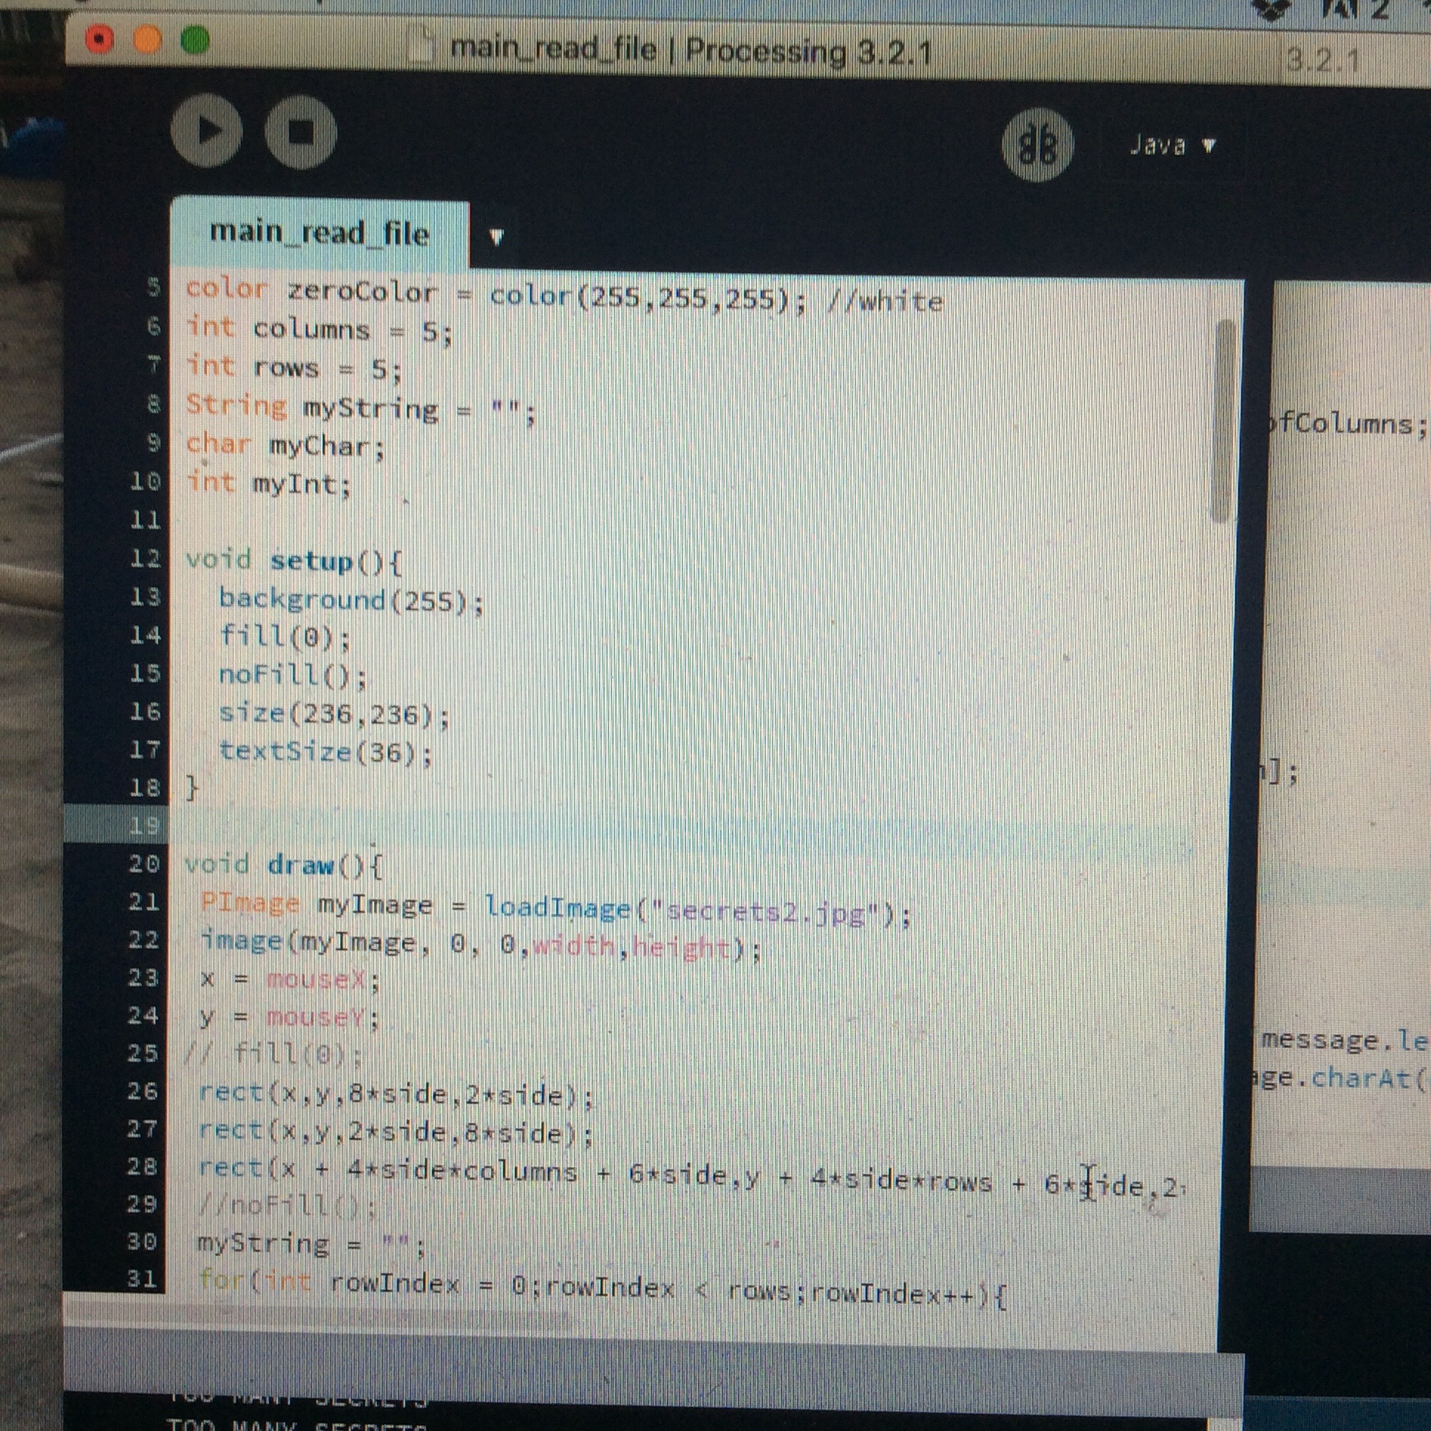Click the 'y = mouseY;' line
The width and height of the screenshot is (1431, 1431).
click(290, 1019)
